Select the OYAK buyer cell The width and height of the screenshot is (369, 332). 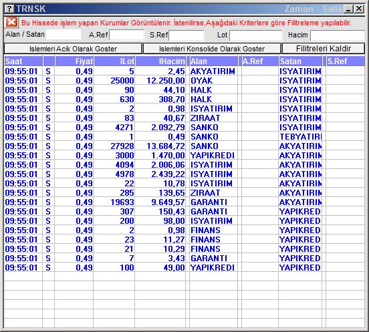(201, 81)
